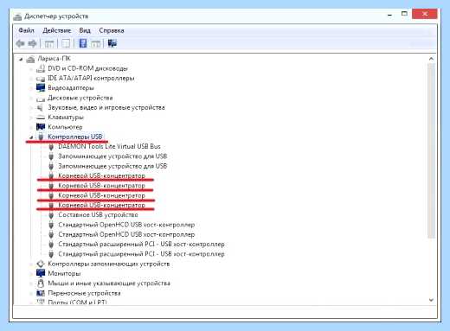Open the Действие menu

coord(57,30)
